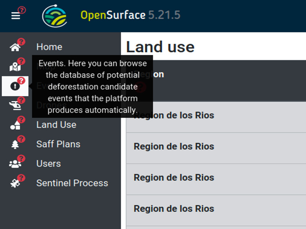Click the Home house icon
The image size is (306, 229).
pyautogui.click(x=15, y=47)
